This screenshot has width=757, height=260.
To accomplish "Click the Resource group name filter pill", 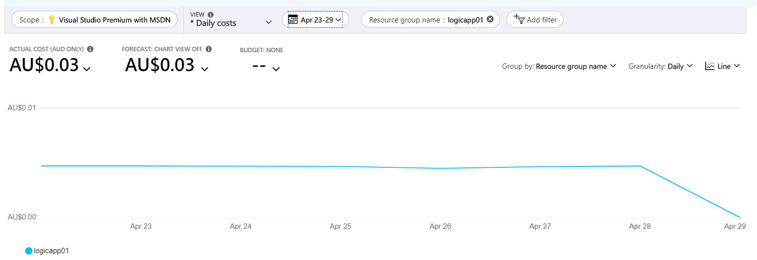I will (430, 20).
